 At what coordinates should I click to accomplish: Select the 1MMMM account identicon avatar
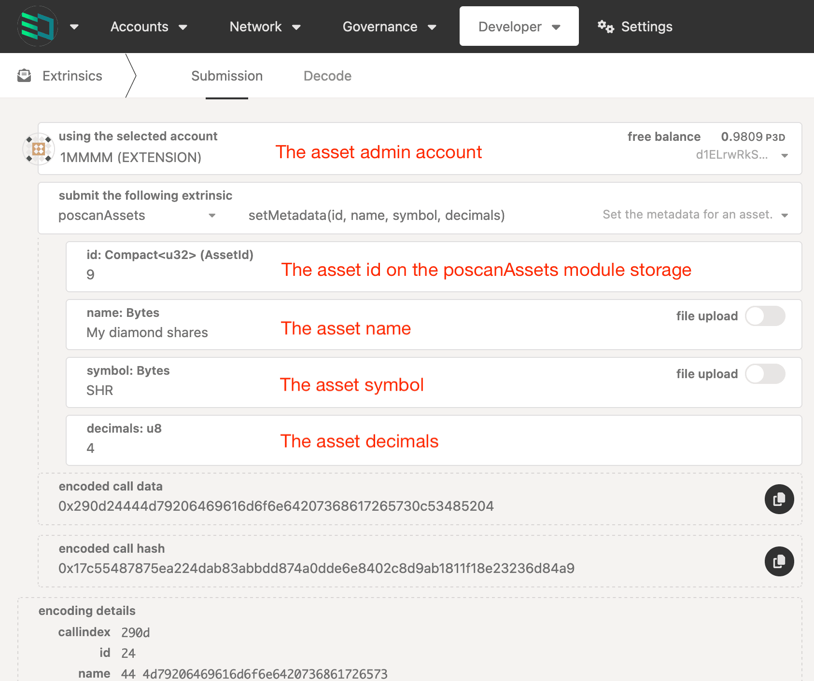pos(38,149)
